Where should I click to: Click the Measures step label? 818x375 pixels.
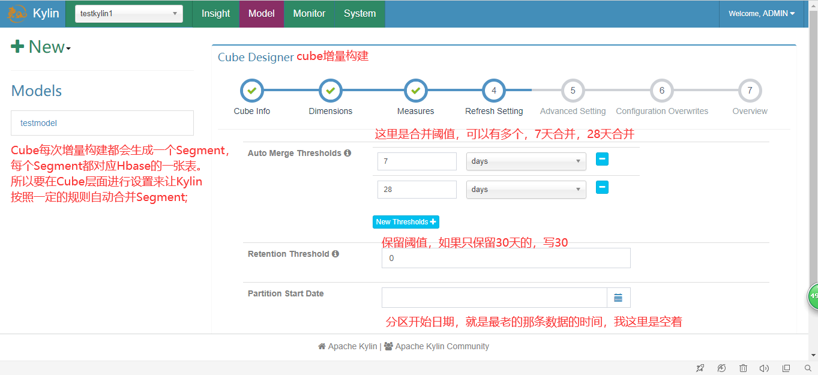click(416, 111)
